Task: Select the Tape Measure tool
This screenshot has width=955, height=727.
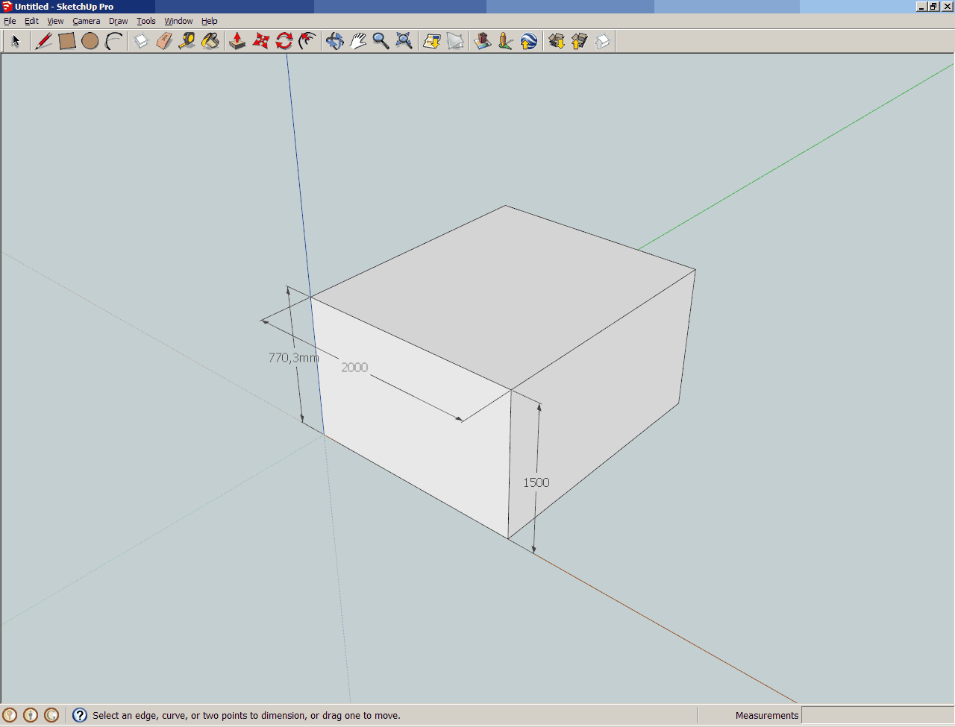Action: (x=187, y=41)
